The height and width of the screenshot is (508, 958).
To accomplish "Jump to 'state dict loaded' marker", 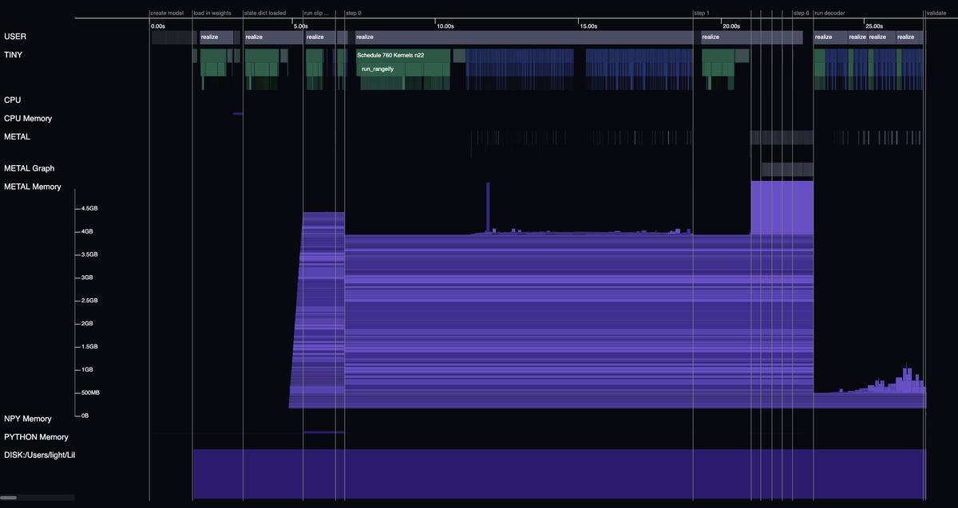I will pyautogui.click(x=265, y=13).
